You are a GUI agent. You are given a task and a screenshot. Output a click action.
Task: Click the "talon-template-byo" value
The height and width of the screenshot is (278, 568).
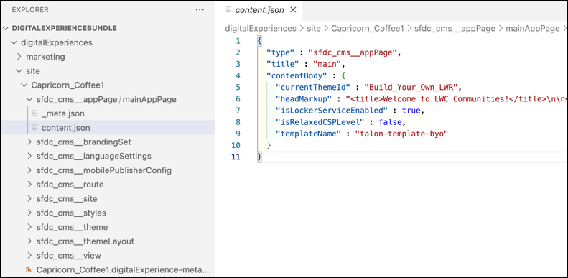pyautogui.click(x=401, y=134)
